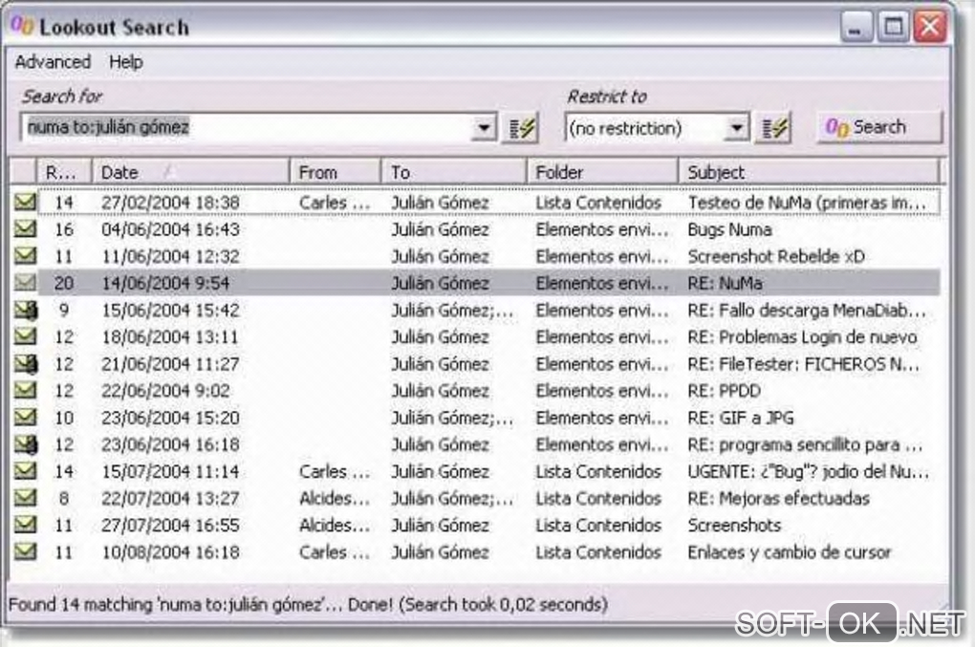Maximize the Lookout Search window

(894, 27)
